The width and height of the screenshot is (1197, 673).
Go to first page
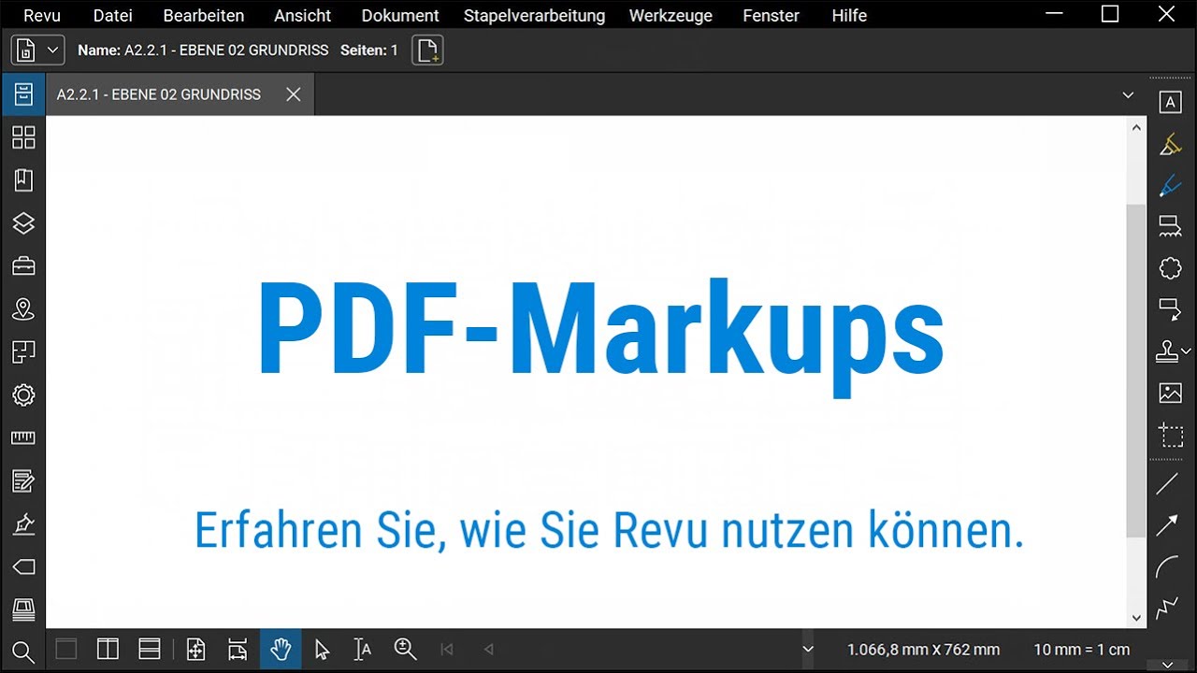click(x=447, y=649)
